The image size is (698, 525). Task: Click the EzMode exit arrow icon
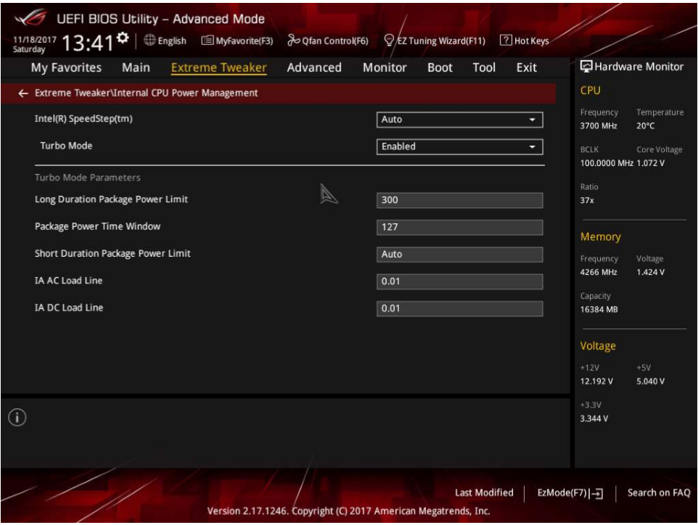coord(596,493)
